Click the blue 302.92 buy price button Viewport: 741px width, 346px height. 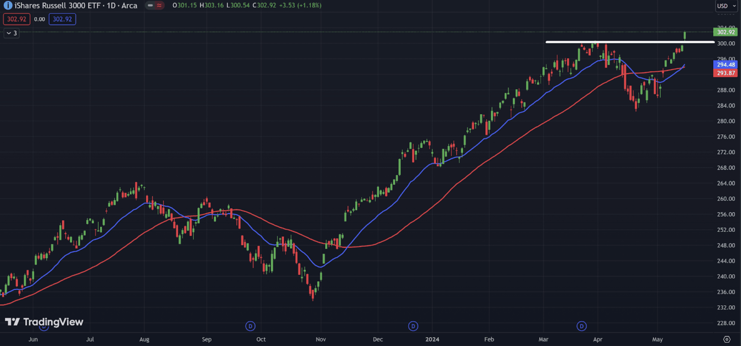[x=62, y=19]
